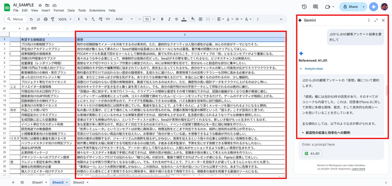This screenshot has height=186, width=392.
Task: Open the Edit menu
Action: tap(25, 10)
